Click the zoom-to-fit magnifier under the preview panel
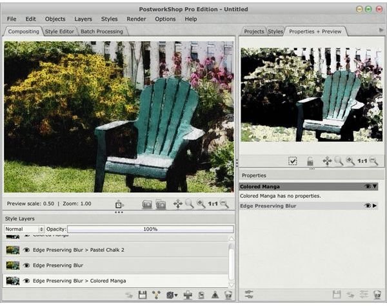387x306 pixels. (339, 161)
